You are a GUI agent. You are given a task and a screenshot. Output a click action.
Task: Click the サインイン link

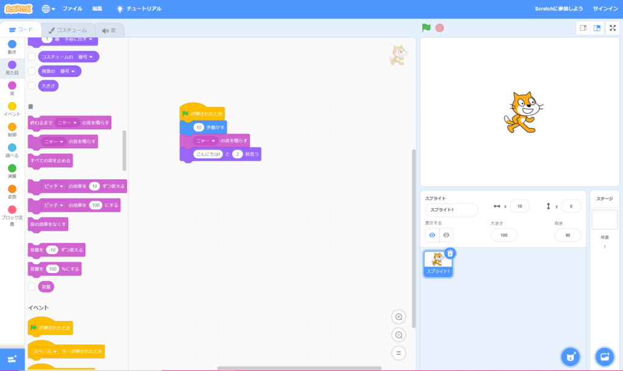click(x=605, y=9)
